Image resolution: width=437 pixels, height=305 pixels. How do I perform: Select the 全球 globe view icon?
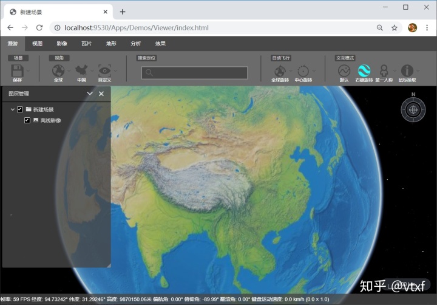click(58, 70)
